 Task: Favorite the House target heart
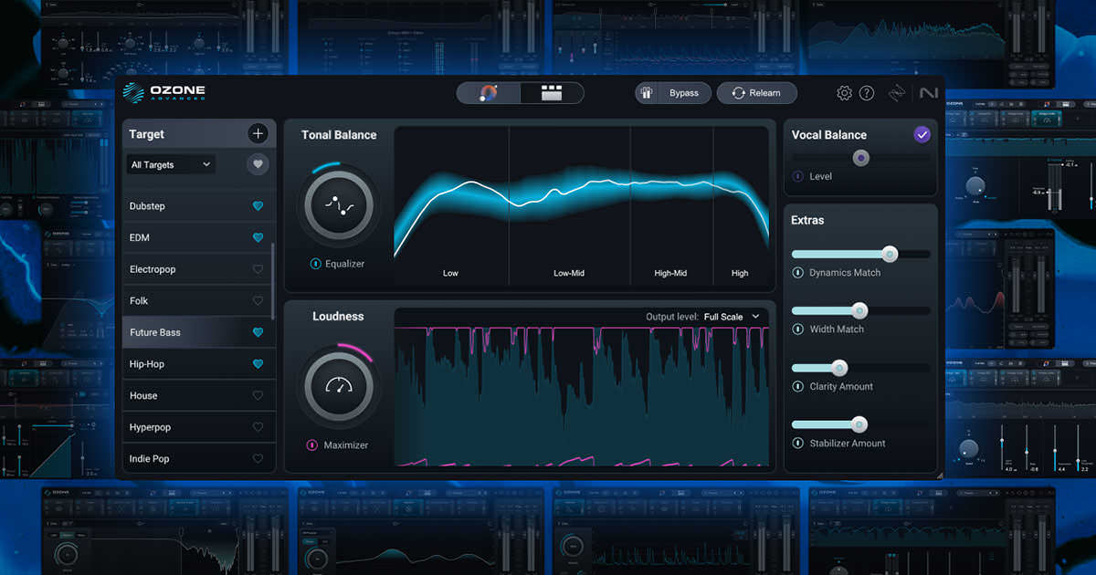258,395
